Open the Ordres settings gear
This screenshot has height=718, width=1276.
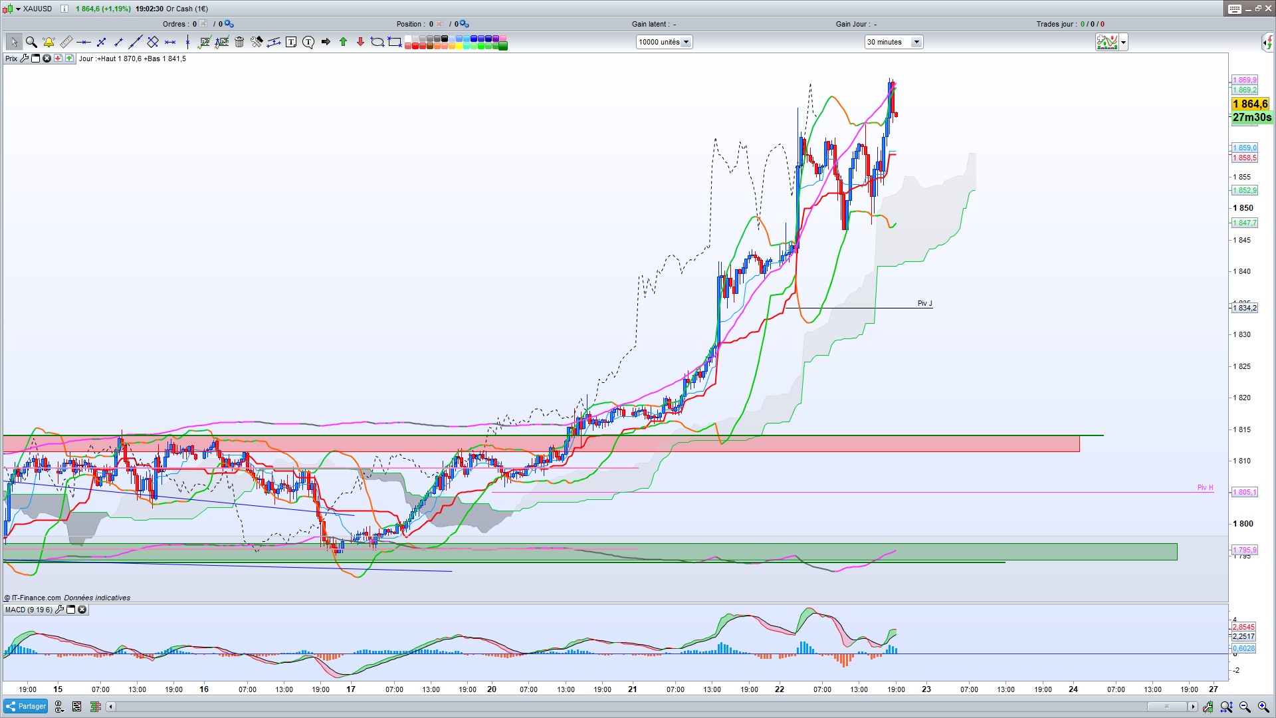coord(229,24)
